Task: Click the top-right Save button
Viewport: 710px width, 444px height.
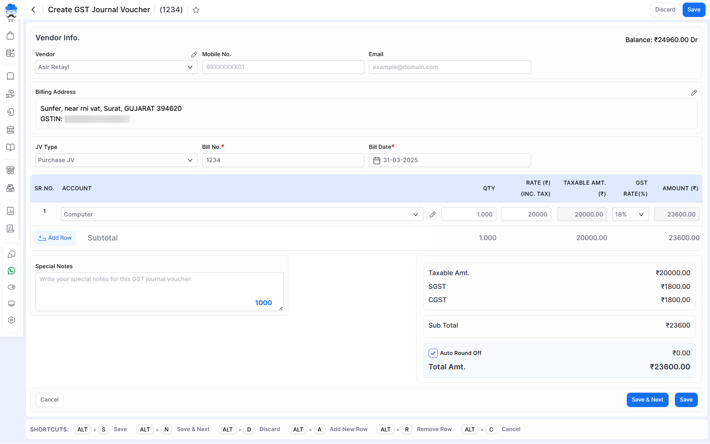Action: tap(694, 10)
